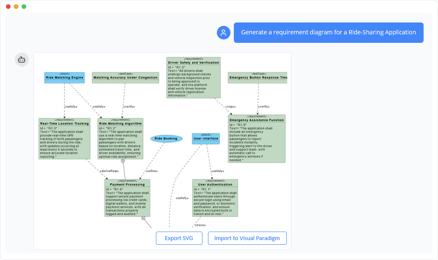Select the Ride Matching Engine block

click(64, 78)
